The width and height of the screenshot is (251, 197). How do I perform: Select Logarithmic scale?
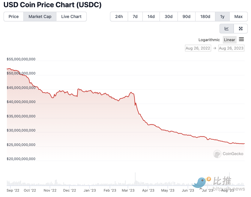click(209, 40)
